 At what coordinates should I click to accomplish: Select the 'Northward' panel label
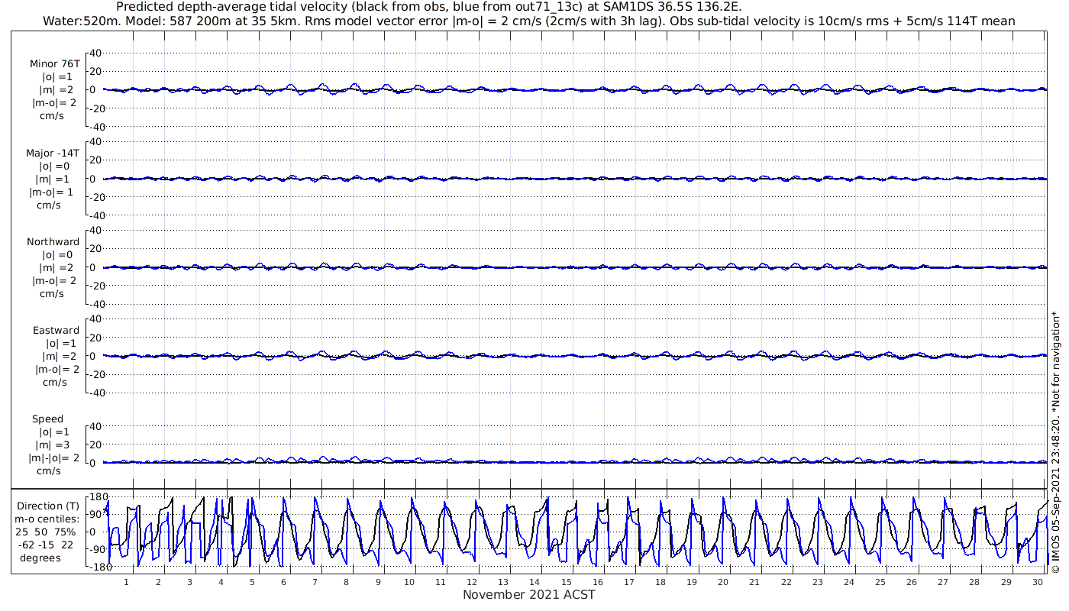coord(53,241)
